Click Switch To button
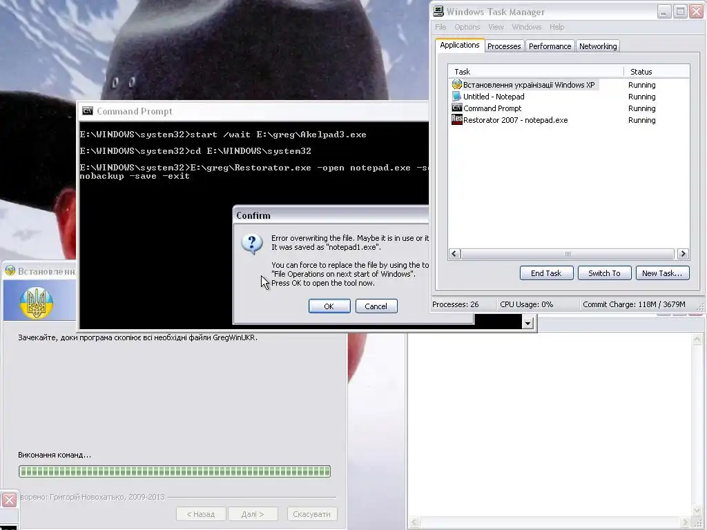Screen dimensions: 707x530 pyautogui.click(x=604, y=273)
